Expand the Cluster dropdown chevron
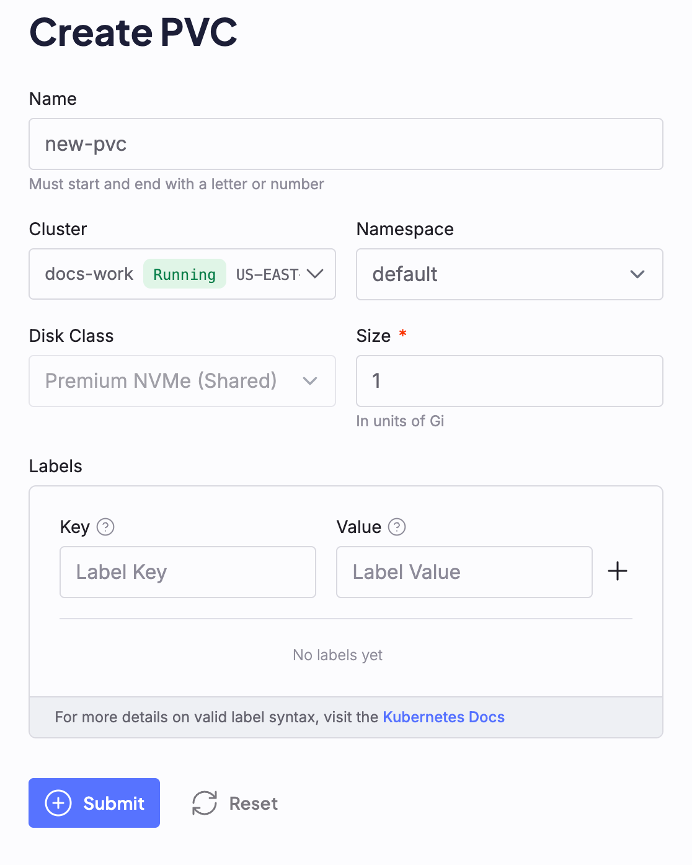Image resolution: width=692 pixels, height=865 pixels. [315, 274]
